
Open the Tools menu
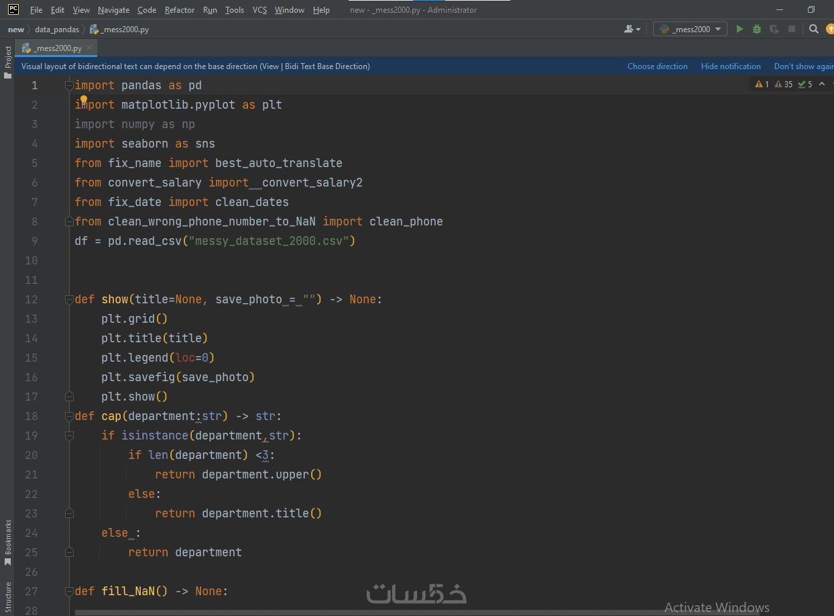click(235, 10)
